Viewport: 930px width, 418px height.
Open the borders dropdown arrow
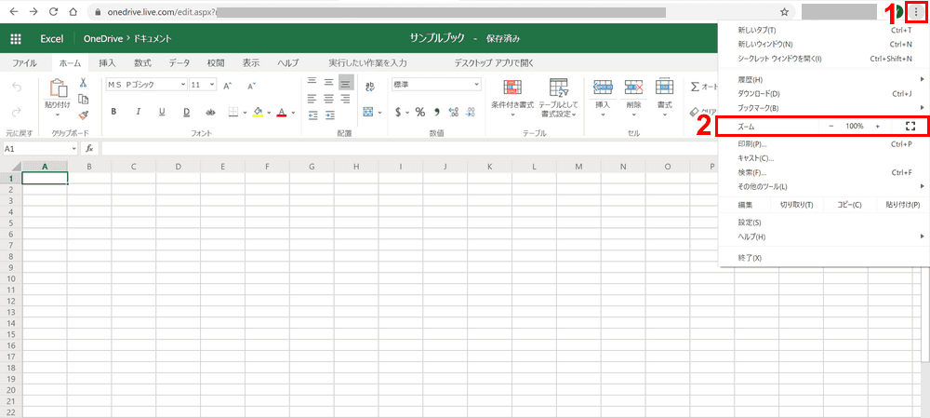(x=245, y=112)
